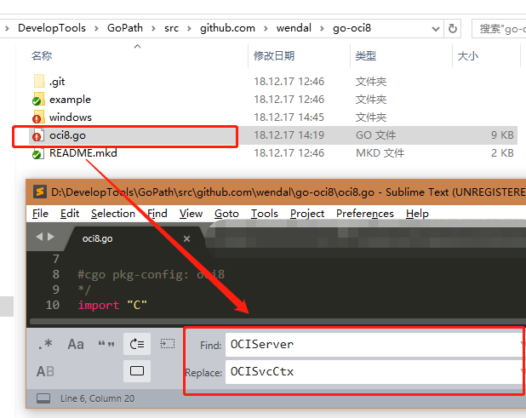
Task: Open the address bar history dropdown
Action: coord(436,29)
